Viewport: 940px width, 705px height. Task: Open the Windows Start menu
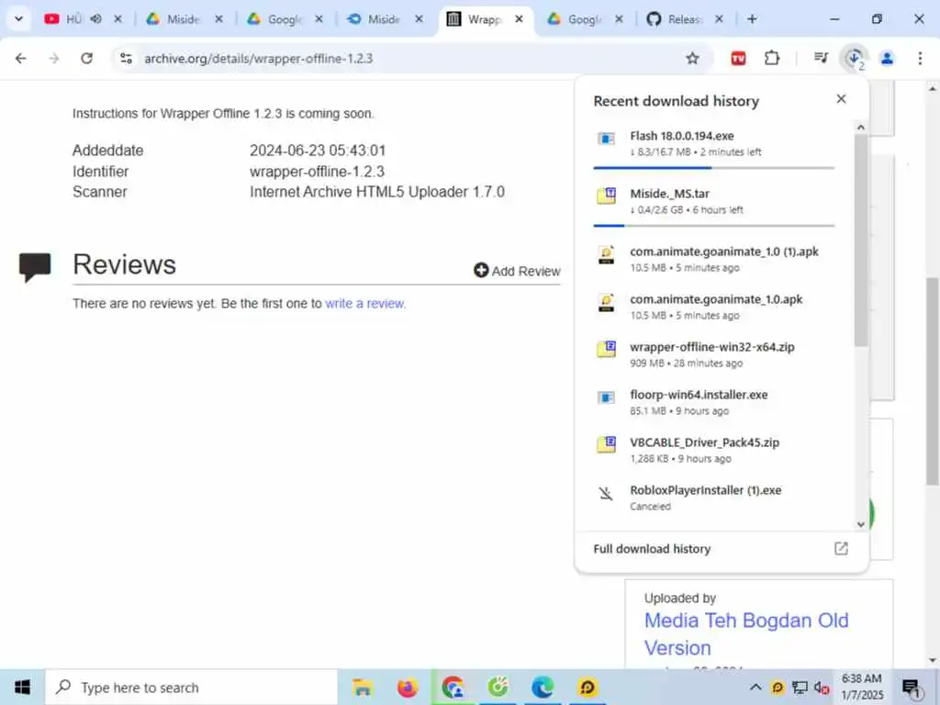tap(22, 687)
